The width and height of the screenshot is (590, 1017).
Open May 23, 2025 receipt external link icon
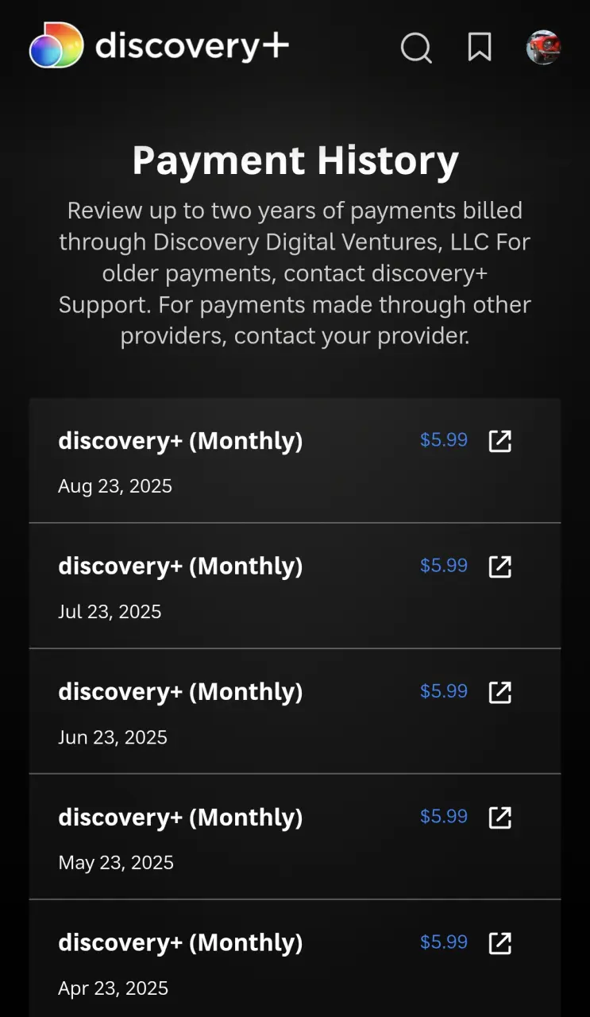pyautogui.click(x=499, y=818)
